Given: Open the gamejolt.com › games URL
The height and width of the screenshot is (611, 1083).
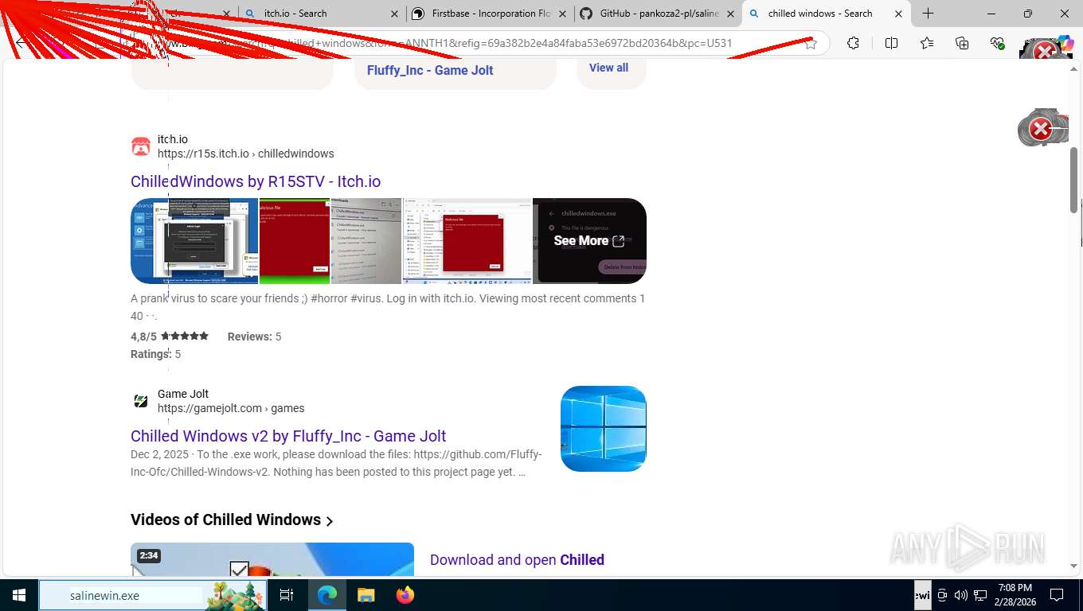Looking at the screenshot, I should [231, 408].
